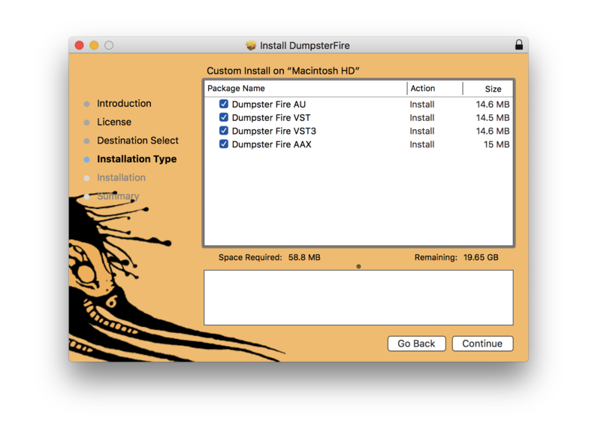Viewport: 601px width, 427px height.
Task: Click the package icon beside Install DumpsterFire
Action: (x=251, y=46)
